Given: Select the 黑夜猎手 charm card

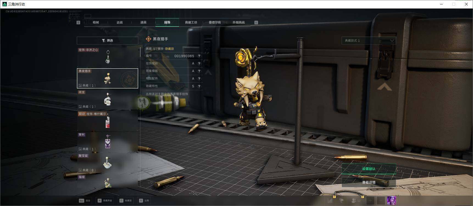Looking at the screenshot, I should point(107,78).
